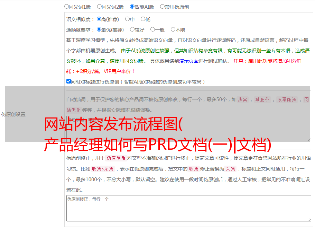This screenshot has width=315, height=228.
Task: Open the 演示页面 link
Action: (189, 61)
